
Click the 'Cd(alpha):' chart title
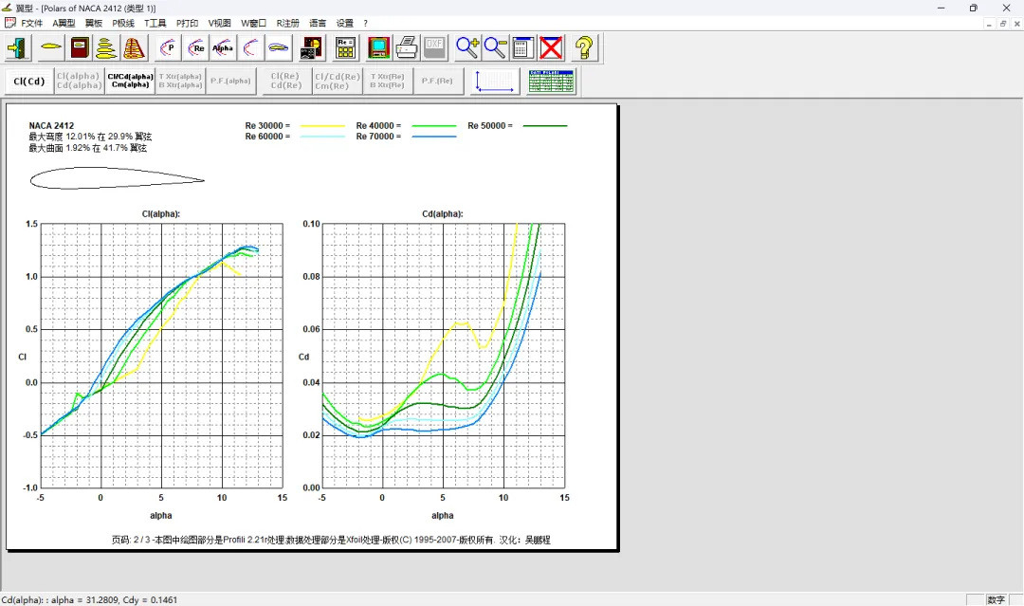point(443,213)
